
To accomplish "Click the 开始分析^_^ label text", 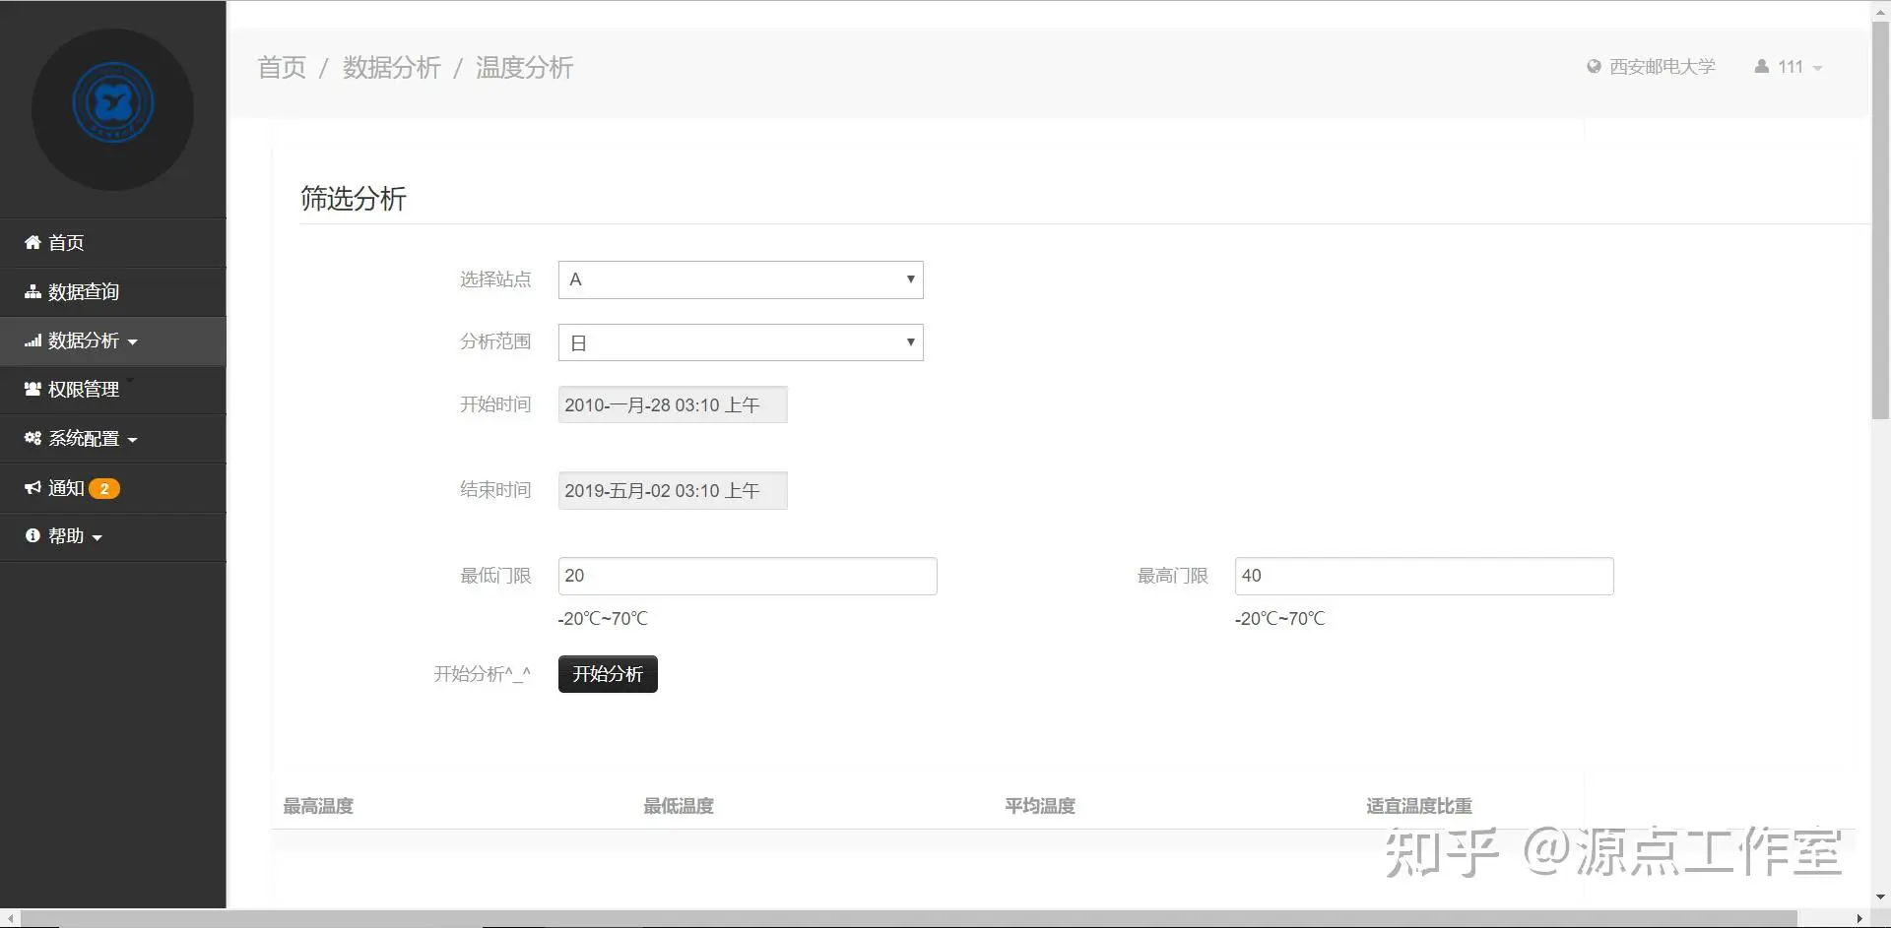I will [482, 674].
